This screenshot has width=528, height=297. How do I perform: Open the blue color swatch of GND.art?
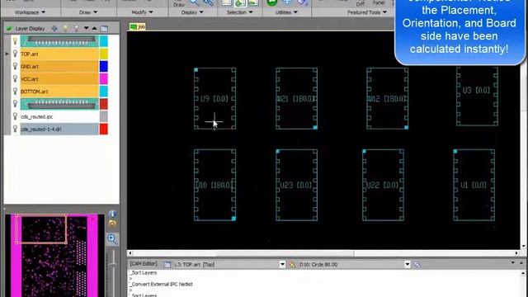[104, 66]
